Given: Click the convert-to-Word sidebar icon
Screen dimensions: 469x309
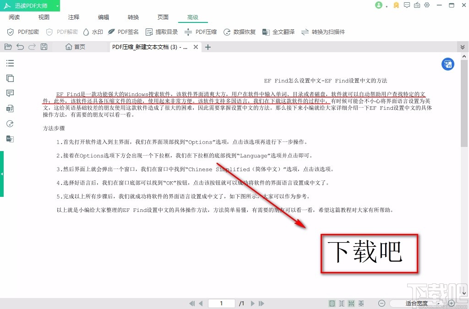Looking at the screenshot, I should click(x=10, y=108).
